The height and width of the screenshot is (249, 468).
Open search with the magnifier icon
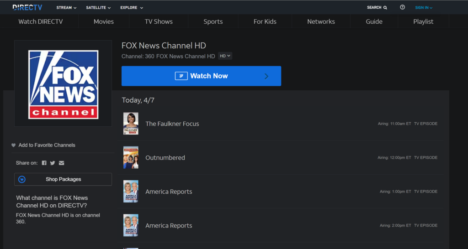click(x=385, y=8)
